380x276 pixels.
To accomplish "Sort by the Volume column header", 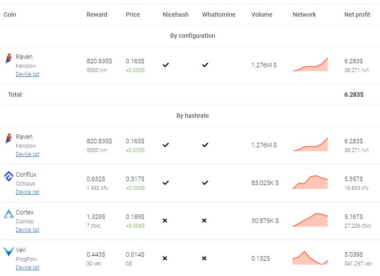I will click(x=262, y=15).
